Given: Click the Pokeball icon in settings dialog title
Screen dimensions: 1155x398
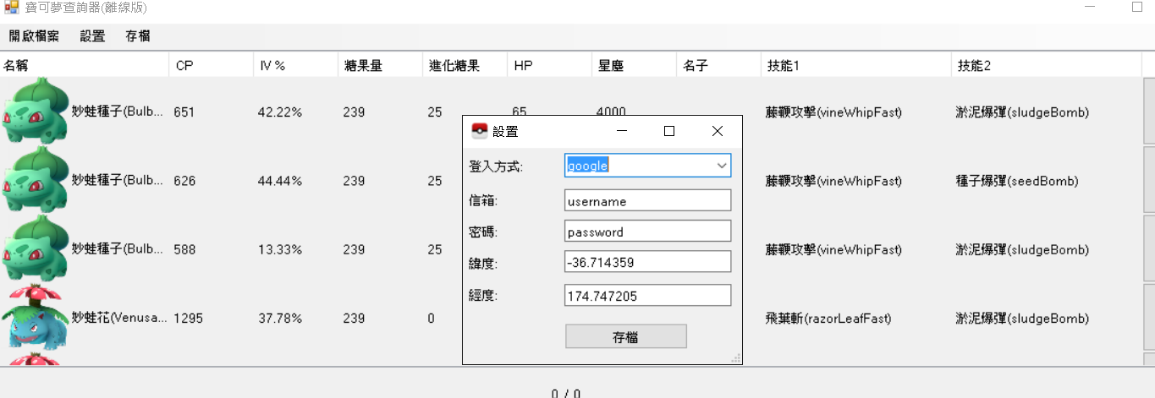Looking at the screenshot, I should pyautogui.click(x=479, y=131).
